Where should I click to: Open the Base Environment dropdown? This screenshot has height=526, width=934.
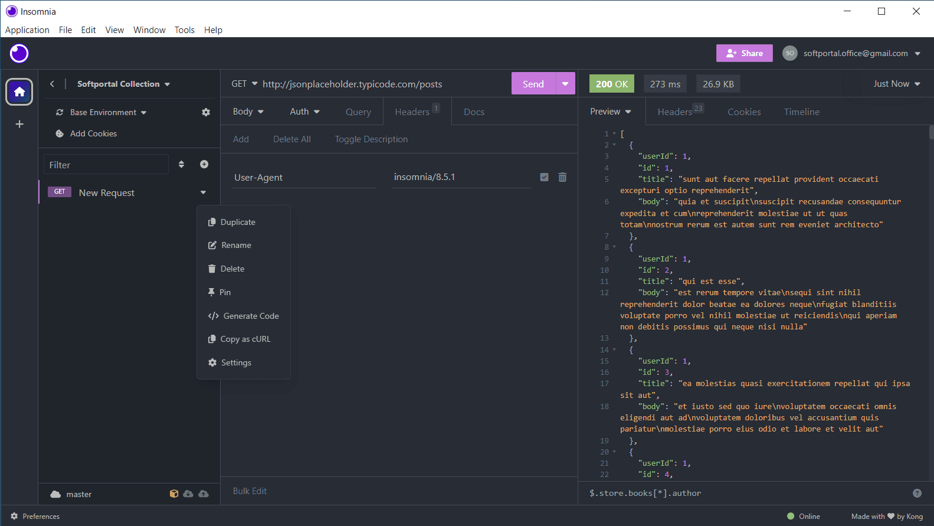[x=108, y=112]
